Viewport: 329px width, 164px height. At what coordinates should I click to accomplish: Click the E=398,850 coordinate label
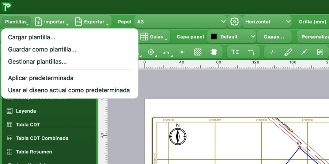pos(261,120)
